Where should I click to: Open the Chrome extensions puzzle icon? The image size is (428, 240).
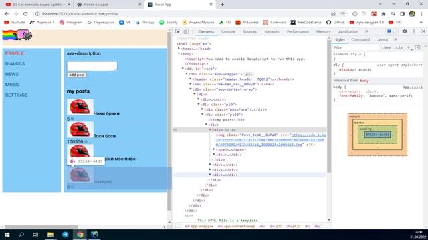(383, 14)
